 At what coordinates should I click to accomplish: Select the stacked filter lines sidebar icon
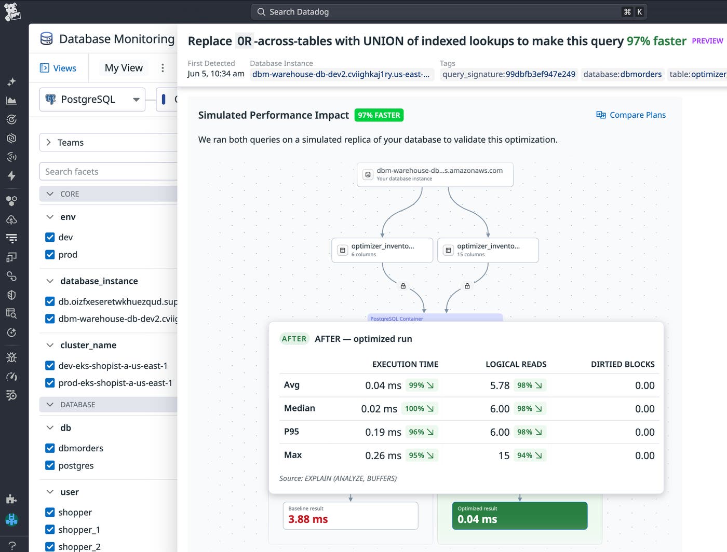coord(11,238)
